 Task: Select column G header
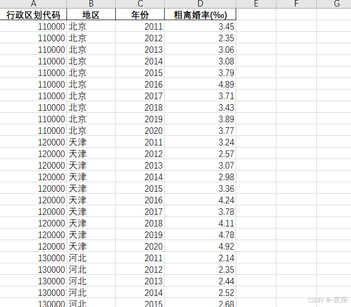pyautogui.click(x=334, y=4)
